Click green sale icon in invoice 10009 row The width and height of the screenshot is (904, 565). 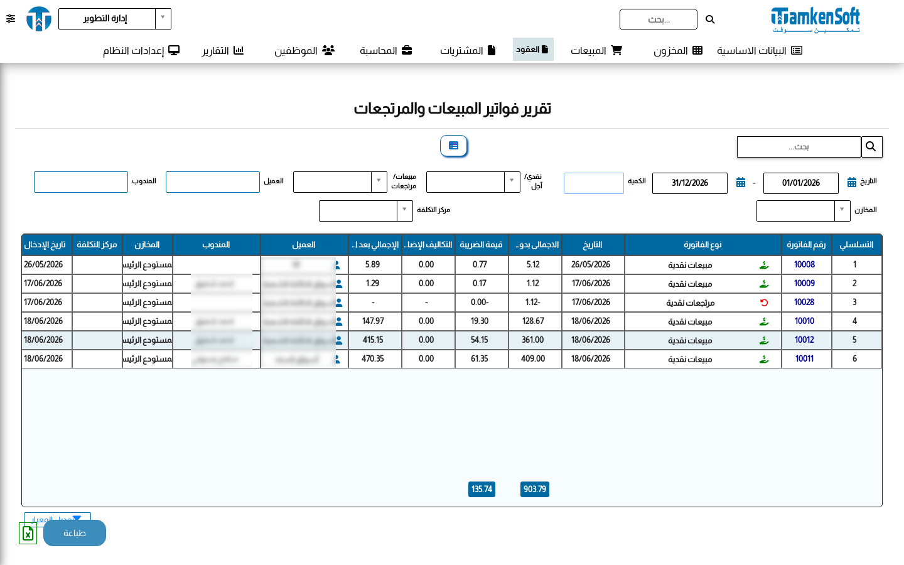point(764,284)
